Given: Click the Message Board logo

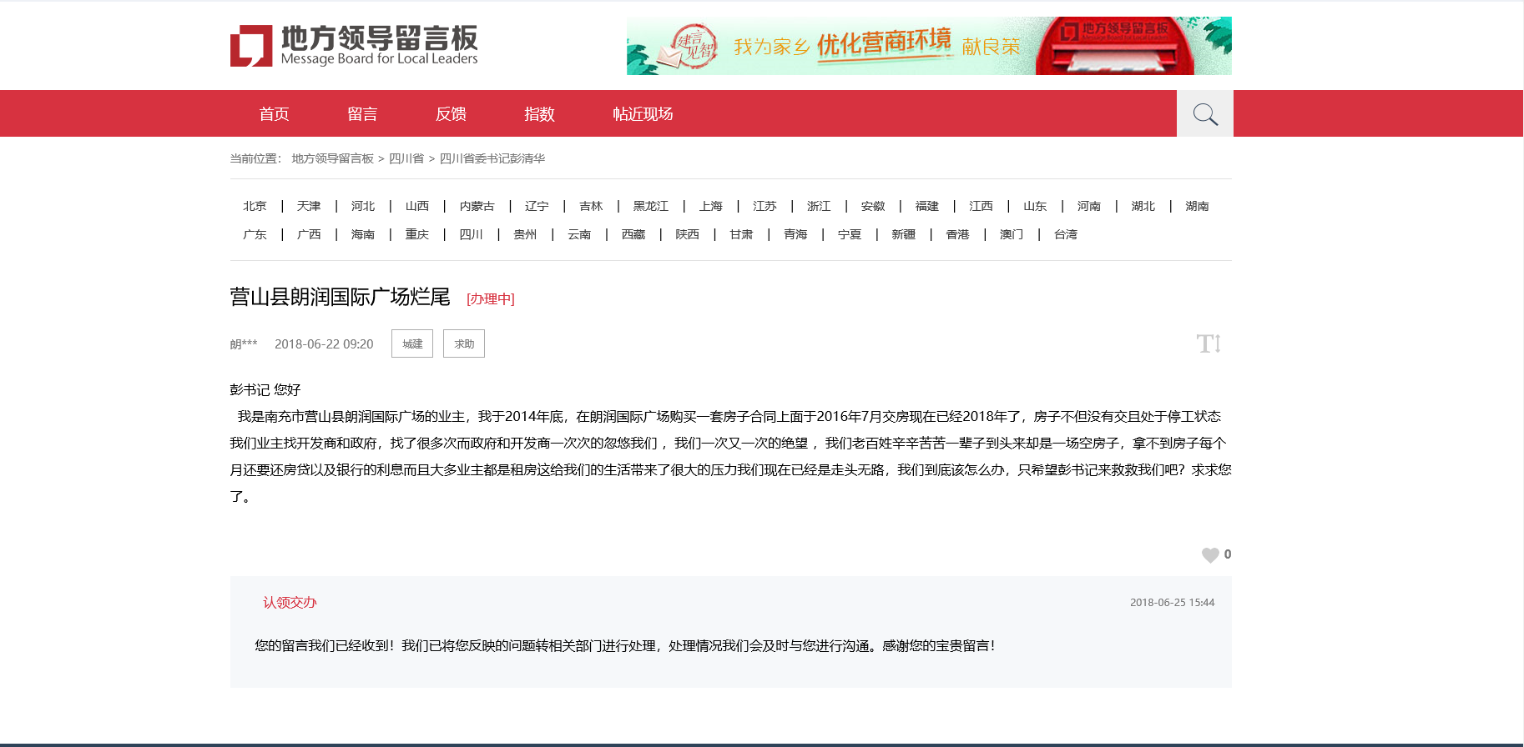Looking at the screenshot, I should (x=354, y=46).
